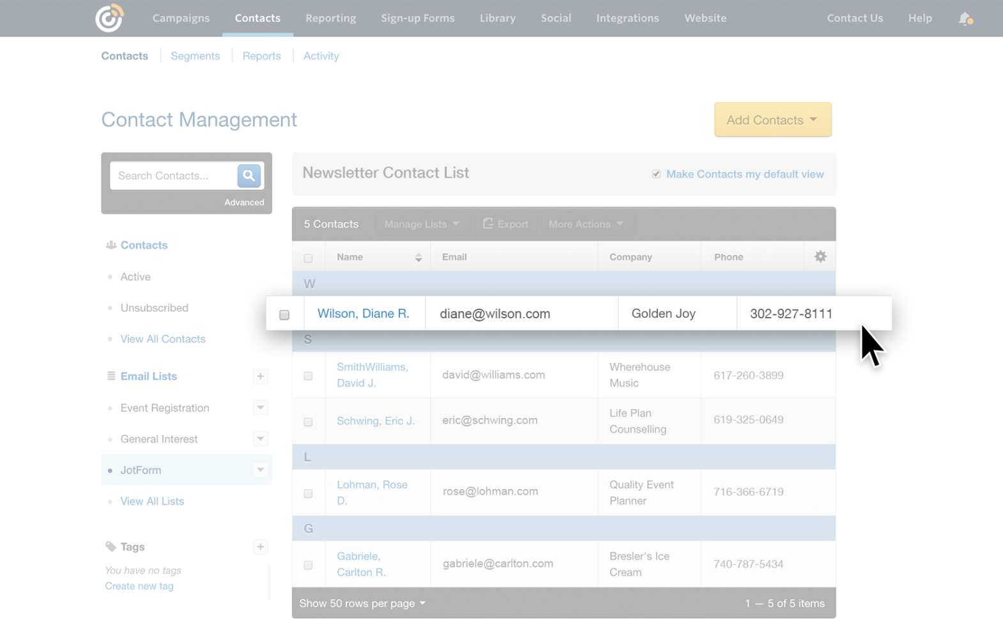Check the box for Wilson, Diane R.
Screen dimensions: 1003x627
(x=284, y=314)
